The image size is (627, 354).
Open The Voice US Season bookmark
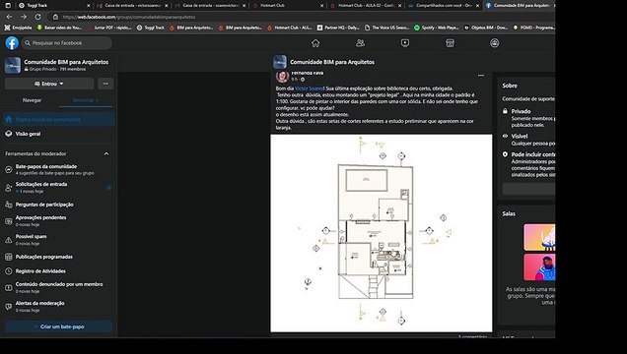click(387, 28)
